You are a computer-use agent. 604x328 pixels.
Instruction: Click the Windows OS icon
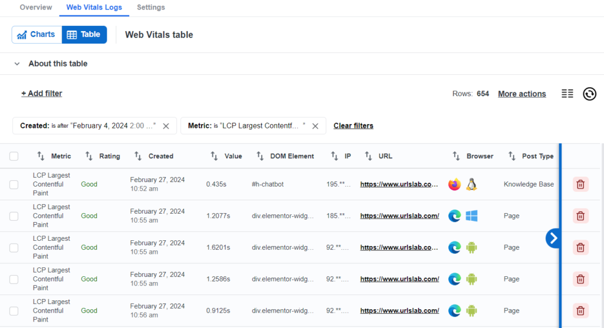(x=471, y=216)
